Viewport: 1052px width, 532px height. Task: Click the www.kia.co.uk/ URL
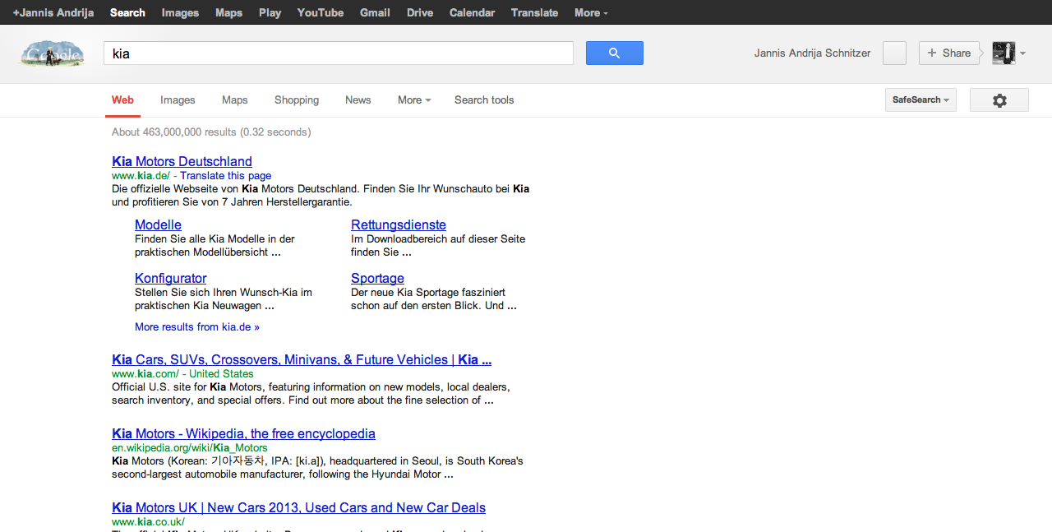tap(148, 522)
